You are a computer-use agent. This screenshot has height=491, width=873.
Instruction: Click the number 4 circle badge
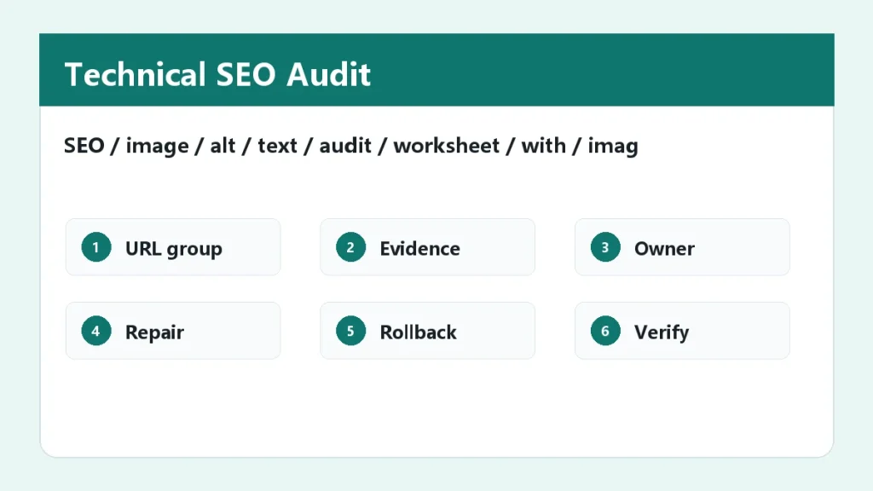tap(95, 331)
